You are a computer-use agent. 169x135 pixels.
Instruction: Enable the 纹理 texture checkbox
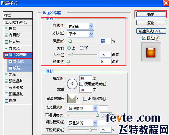point(10,68)
